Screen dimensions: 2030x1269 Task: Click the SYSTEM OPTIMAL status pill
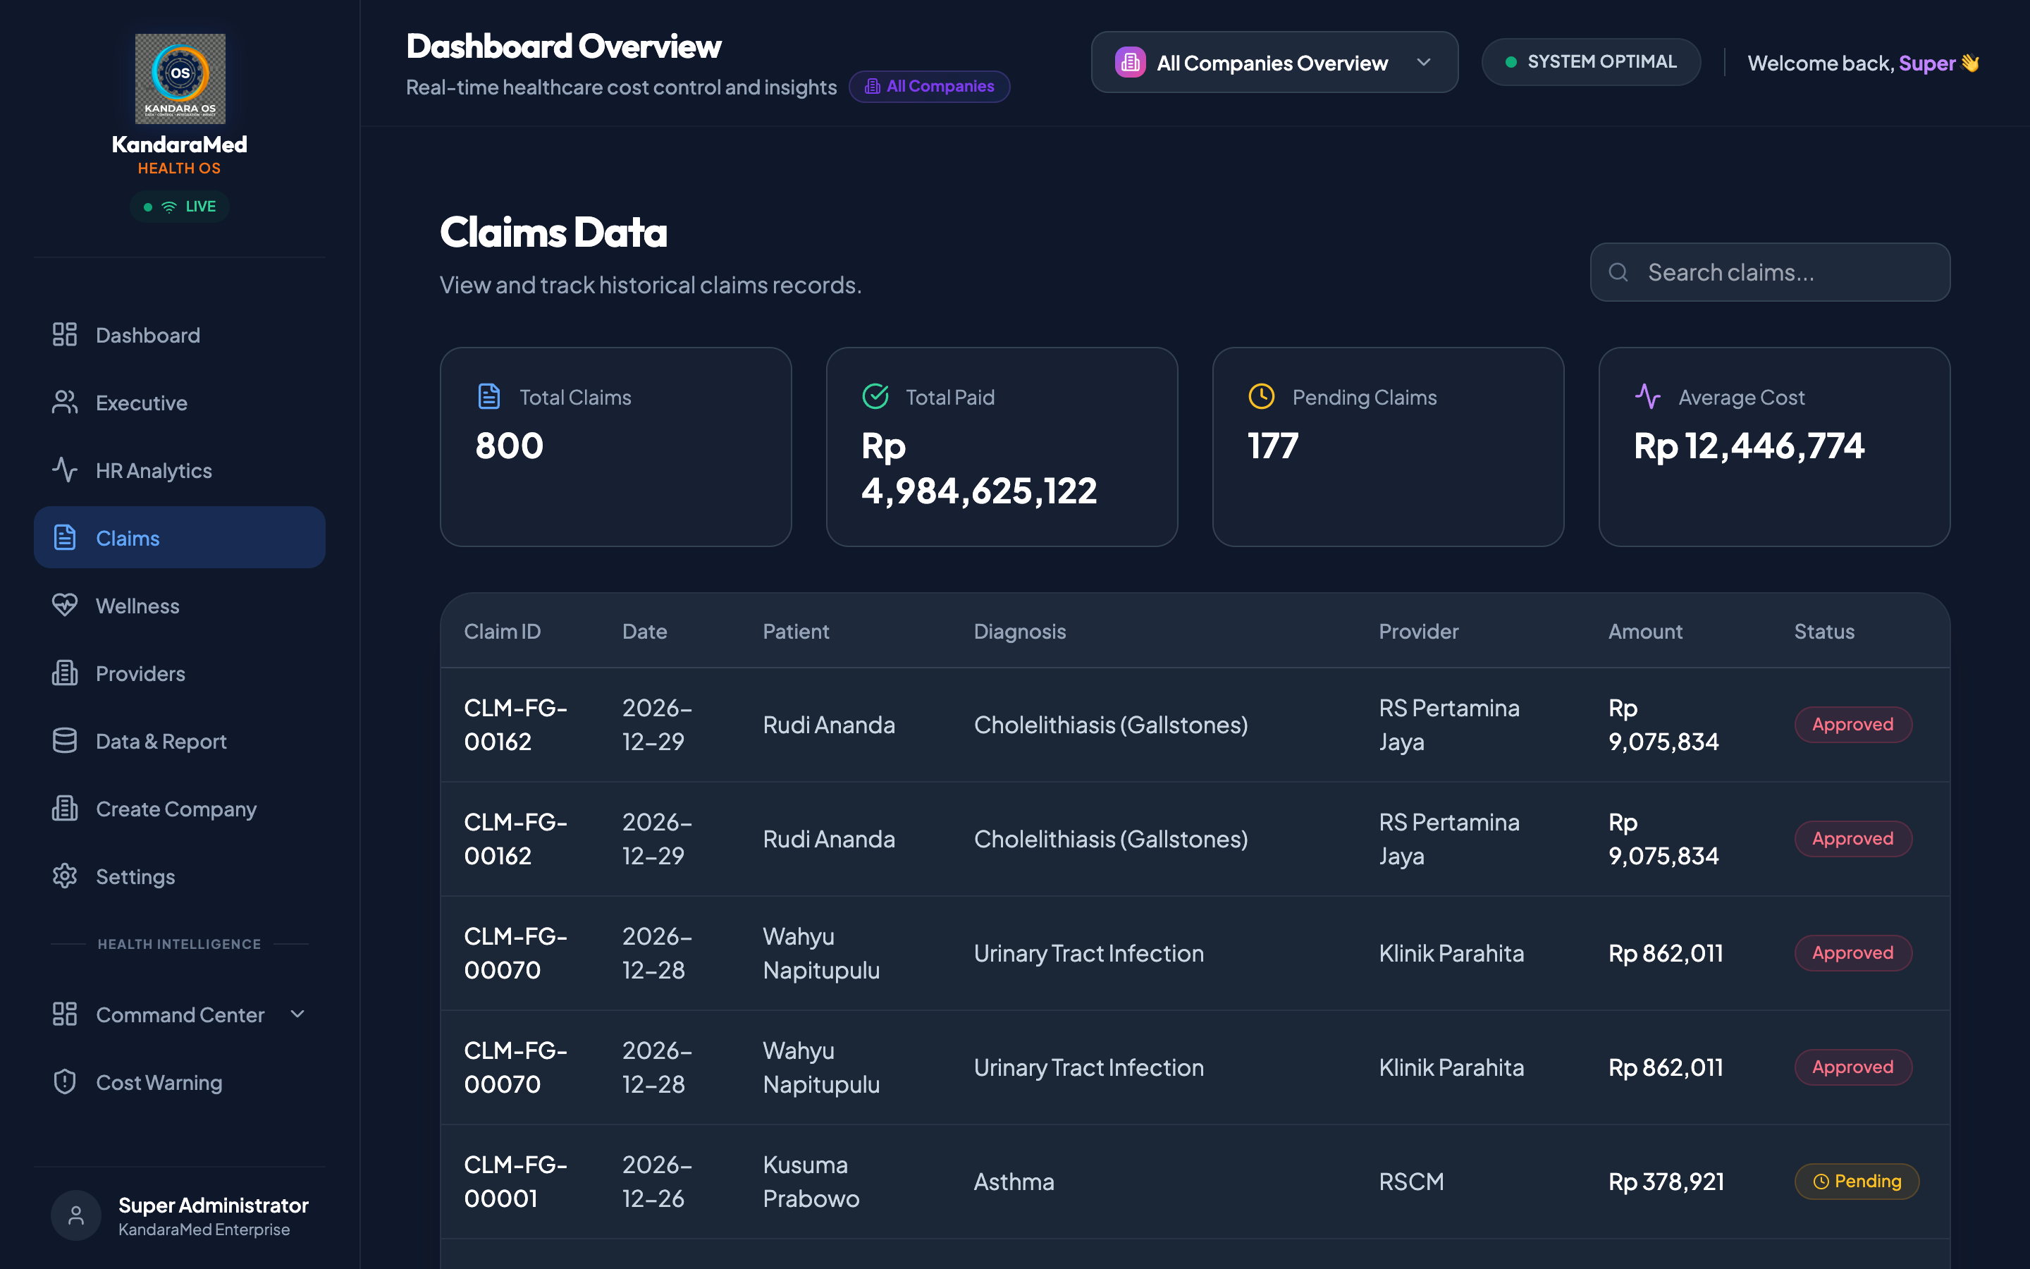[1592, 62]
